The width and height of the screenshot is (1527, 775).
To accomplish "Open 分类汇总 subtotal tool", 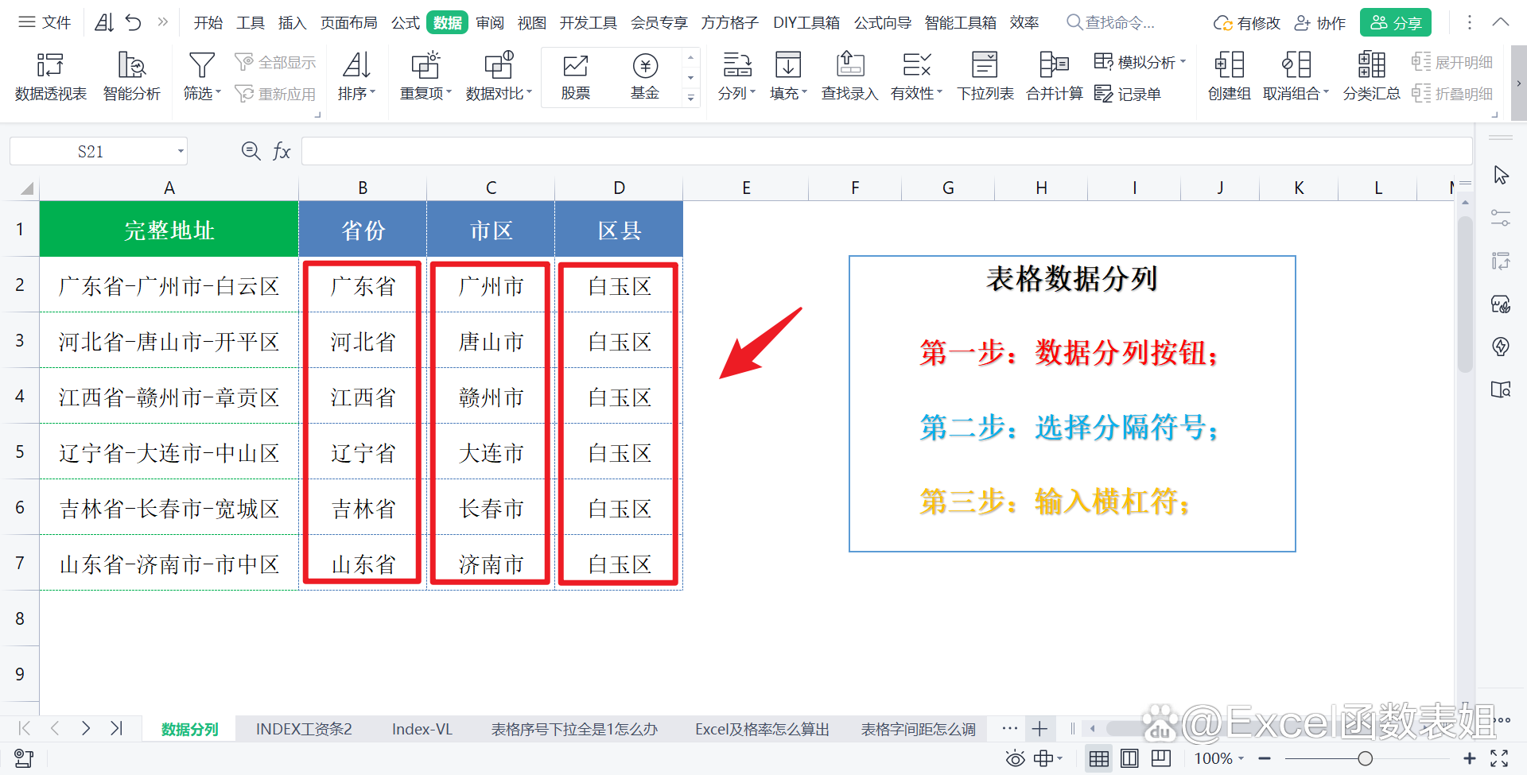I will [x=1372, y=76].
